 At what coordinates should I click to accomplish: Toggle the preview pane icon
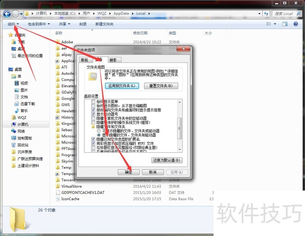284,24
